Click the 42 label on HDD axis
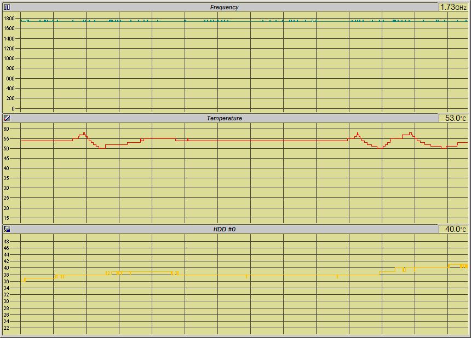The width and height of the screenshot is (471, 338). (x=7, y=261)
